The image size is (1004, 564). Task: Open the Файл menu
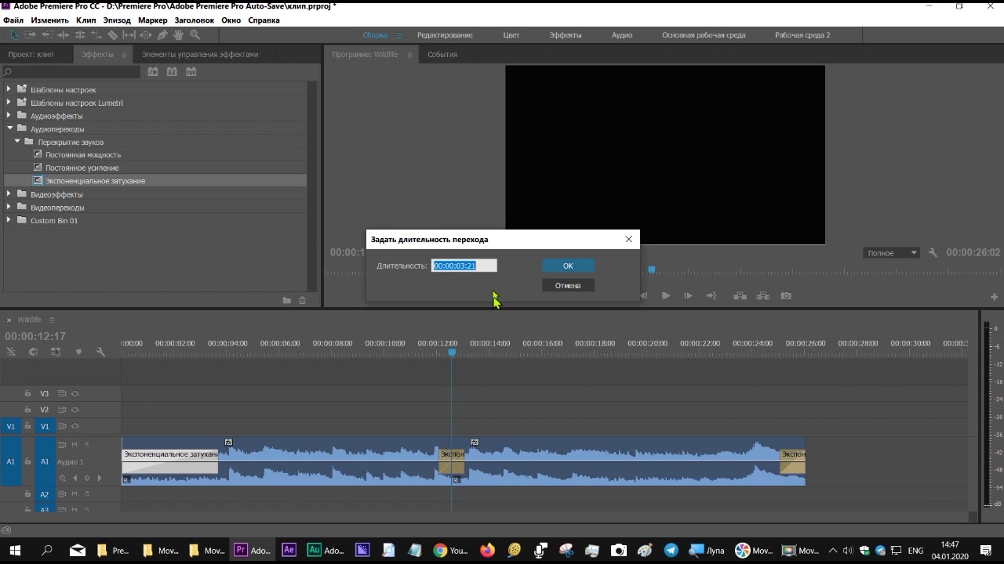pyautogui.click(x=13, y=20)
